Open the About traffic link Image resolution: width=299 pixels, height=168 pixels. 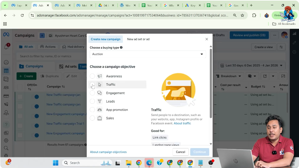pos(182,123)
